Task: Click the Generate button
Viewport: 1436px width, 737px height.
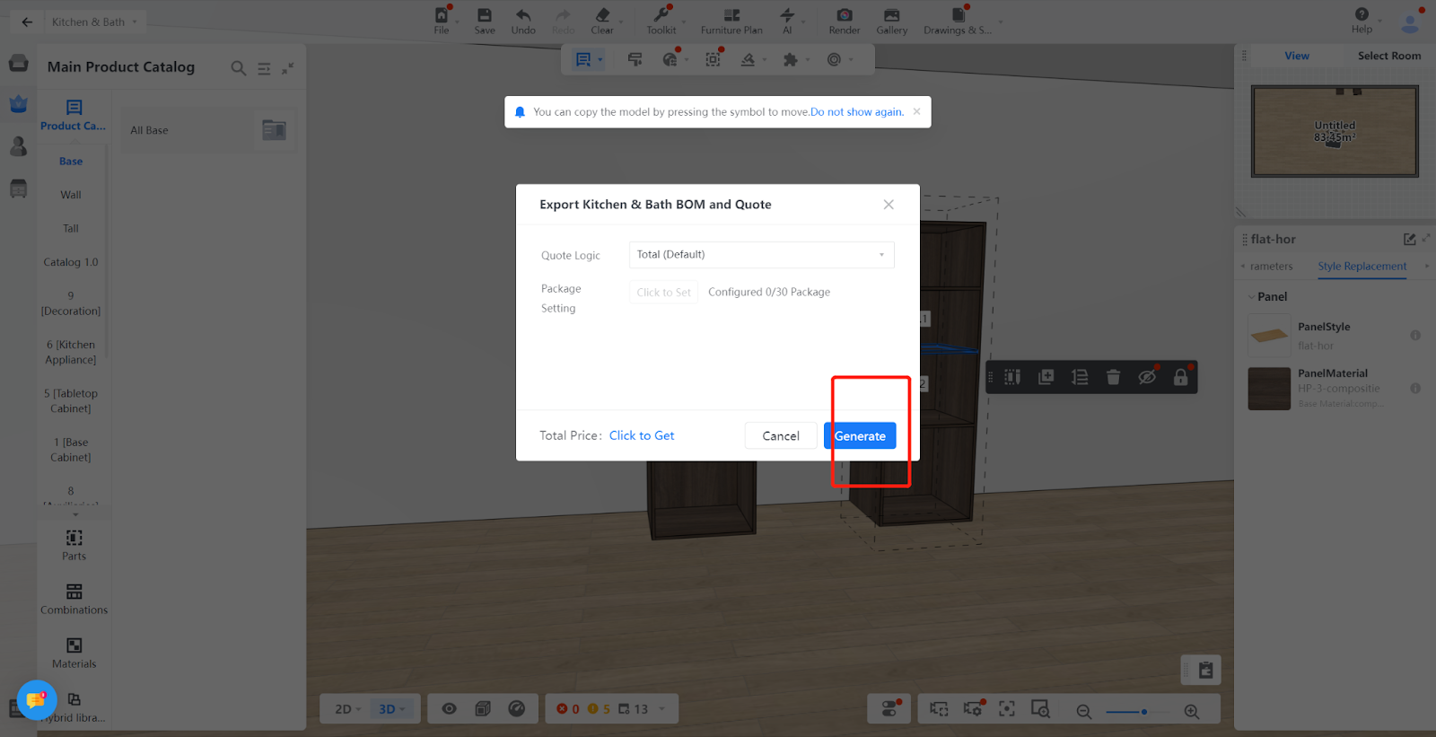Action: [860, 436]
